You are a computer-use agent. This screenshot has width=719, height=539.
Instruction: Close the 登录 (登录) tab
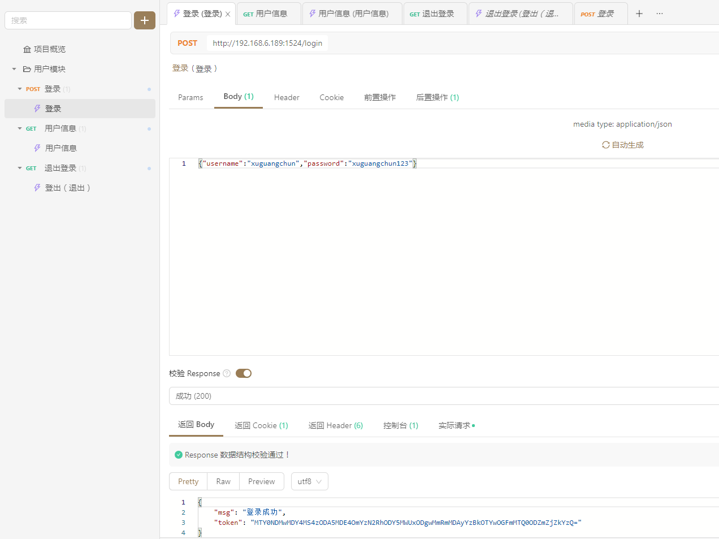click(228, 14)
